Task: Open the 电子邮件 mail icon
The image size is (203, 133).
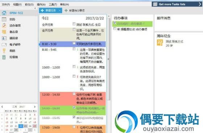Action: pyautogui.click(x=4, y=45)
